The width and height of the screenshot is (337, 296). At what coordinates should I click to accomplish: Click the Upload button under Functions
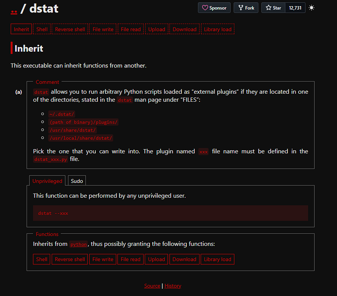(156, 259)
